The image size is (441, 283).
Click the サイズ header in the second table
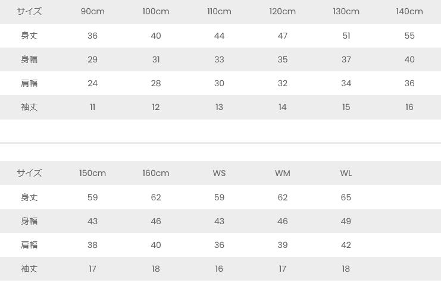(29, 173)
